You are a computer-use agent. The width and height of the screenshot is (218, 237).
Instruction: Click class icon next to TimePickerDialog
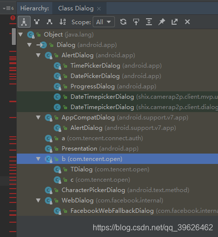click(57, 66)
